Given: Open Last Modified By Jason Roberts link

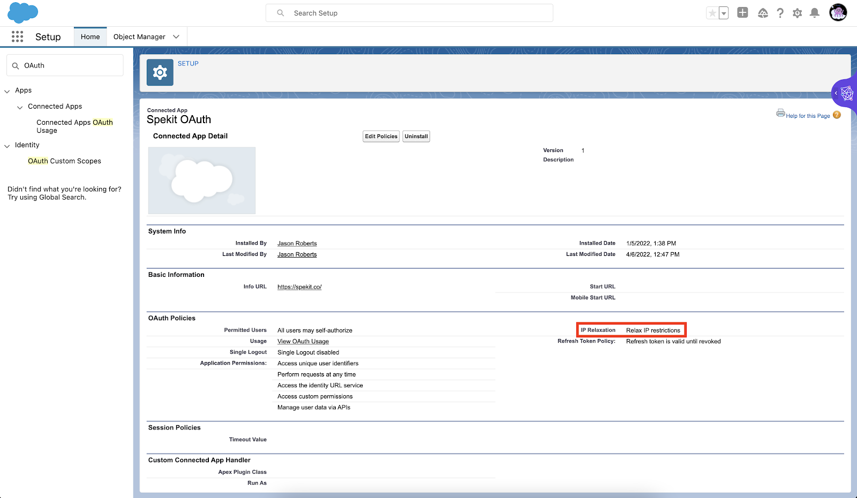Looking at the screenshot, I should (297, 254).
